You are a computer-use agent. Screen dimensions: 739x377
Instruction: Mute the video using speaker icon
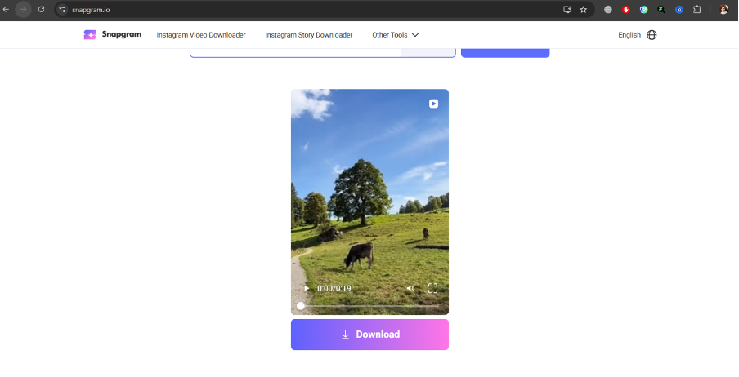[x=410, y=288]
